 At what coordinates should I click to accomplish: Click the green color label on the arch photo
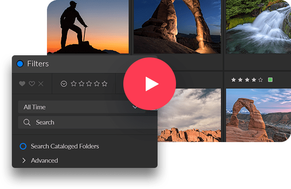point(270,80)
